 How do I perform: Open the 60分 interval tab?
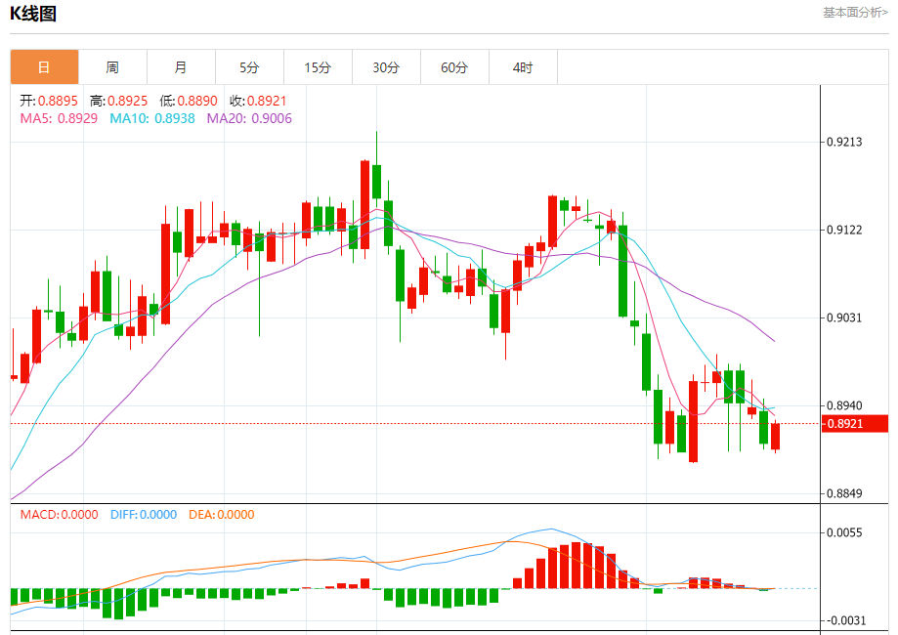click(454, 67)
